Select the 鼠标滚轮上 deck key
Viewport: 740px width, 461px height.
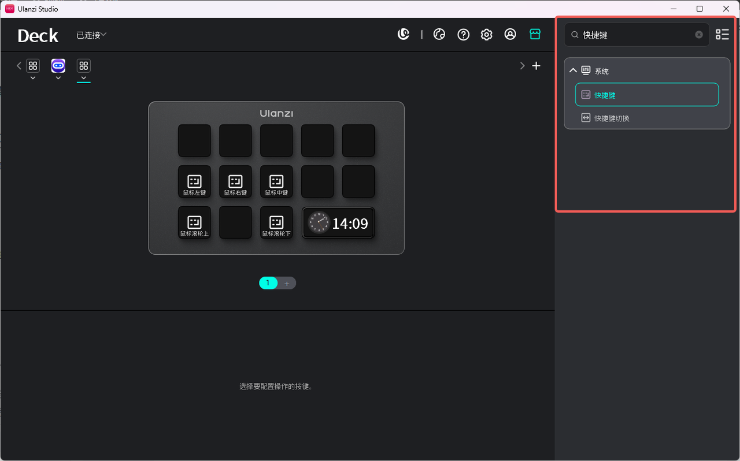pyautogui.click(x=194, y=223)
